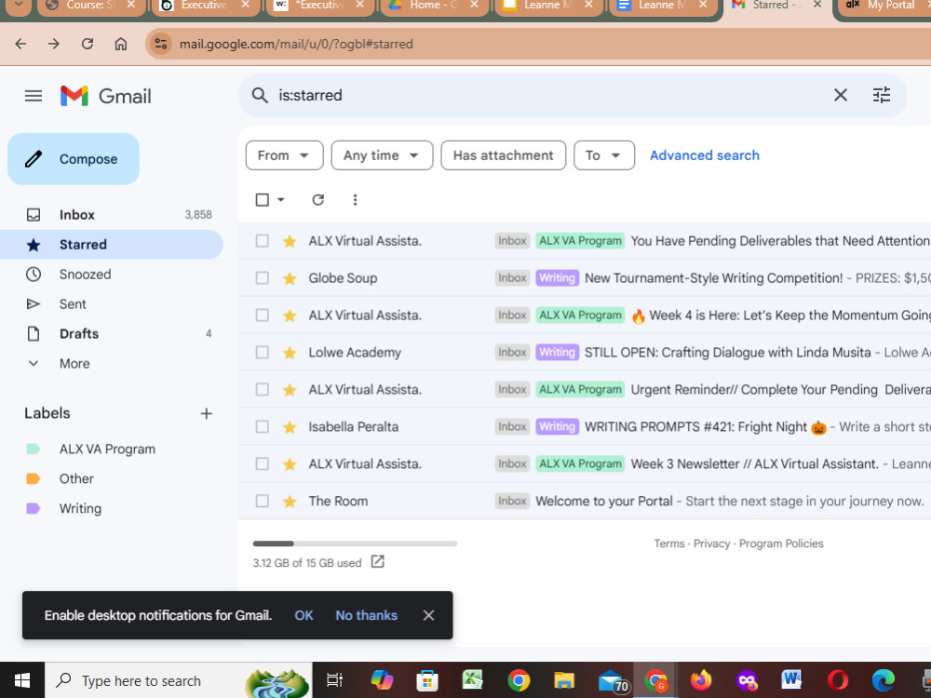Open the ALX VA Program label
This screenshot has height=698, width=931.
click(107, 450)
